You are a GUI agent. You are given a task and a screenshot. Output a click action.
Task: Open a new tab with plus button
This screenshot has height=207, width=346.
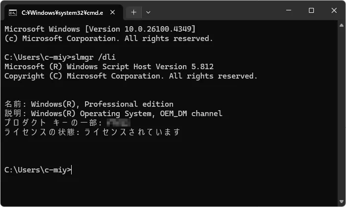[x=134, y=12]
